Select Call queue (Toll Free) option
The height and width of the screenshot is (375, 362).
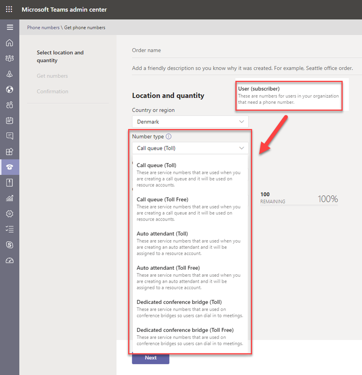[190, 209]
